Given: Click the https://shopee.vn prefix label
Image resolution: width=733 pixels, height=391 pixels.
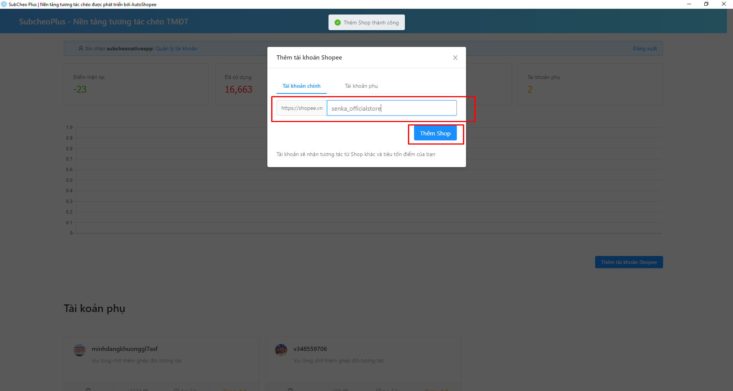Looking at the screenshot, I should pyautogui.click(x=302, y=108).
